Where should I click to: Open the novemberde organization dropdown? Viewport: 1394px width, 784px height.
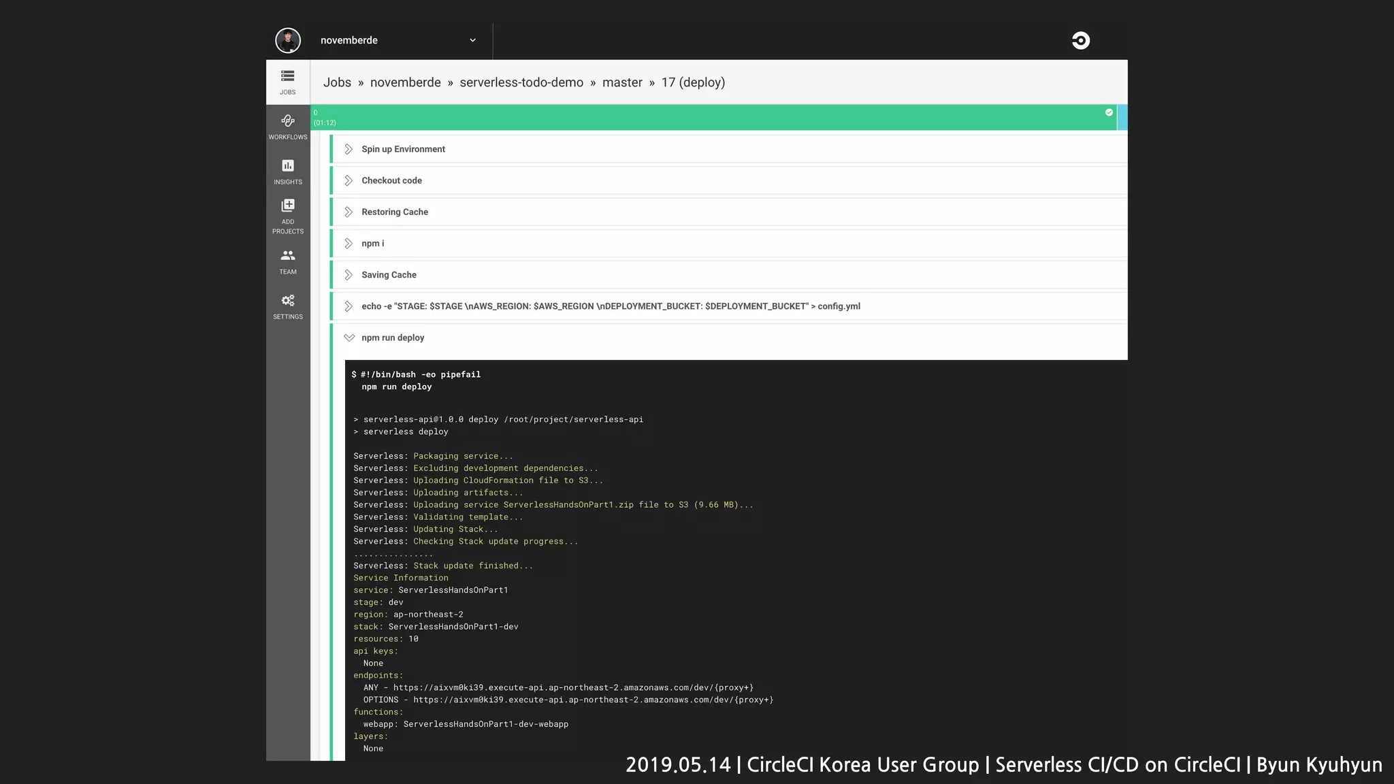pos(398,40)
